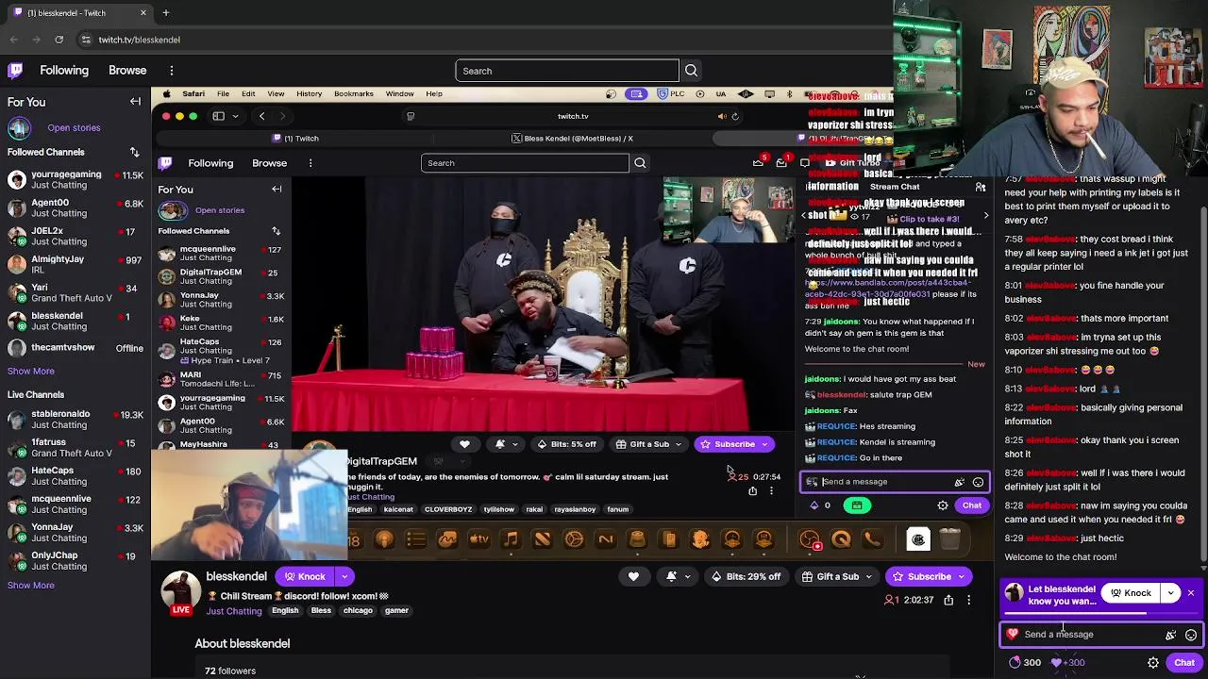Open the three-dot menu beside Browse
The height and width of the screenshot is (679, 1208).
click(172, 70)
